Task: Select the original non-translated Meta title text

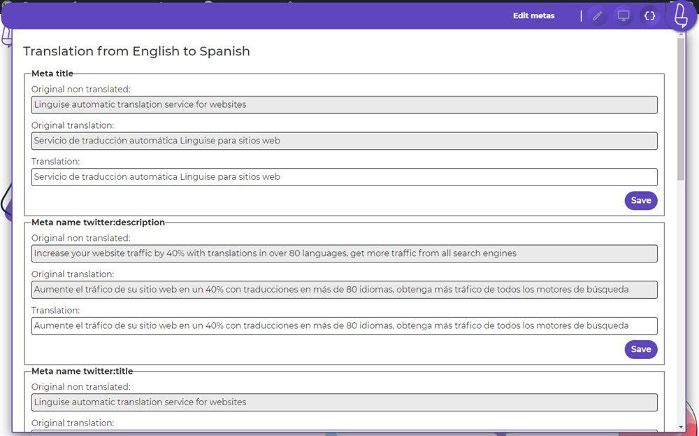Action: 344,104
